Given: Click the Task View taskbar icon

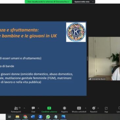Looking at the screenshot, I should point(10,117).
